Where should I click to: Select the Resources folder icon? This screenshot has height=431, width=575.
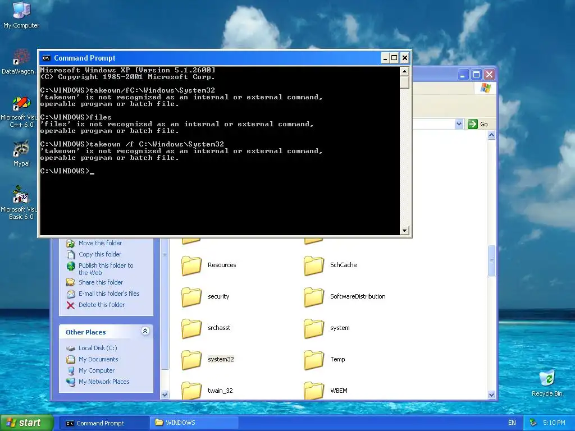click(x=191, y=265)
